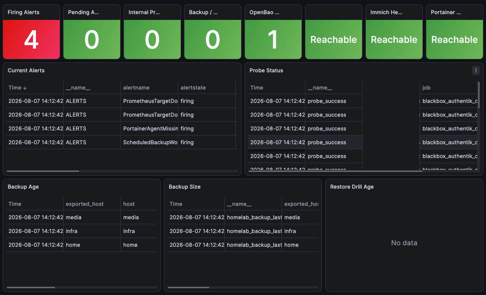The width and height of the screenshot is (486, 295).
Task: Open the Backup / ... stat panel title
Action: pos(203,12)
